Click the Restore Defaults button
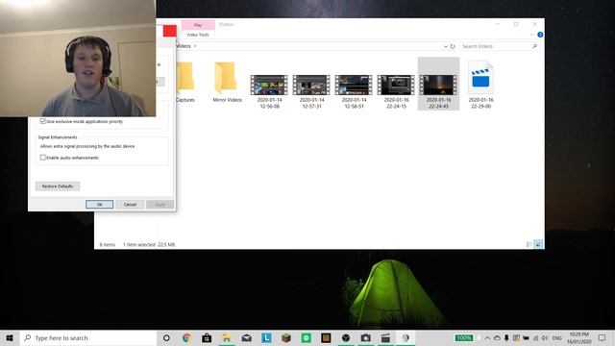Screen dimensions: 615x346 coord(58,185)
